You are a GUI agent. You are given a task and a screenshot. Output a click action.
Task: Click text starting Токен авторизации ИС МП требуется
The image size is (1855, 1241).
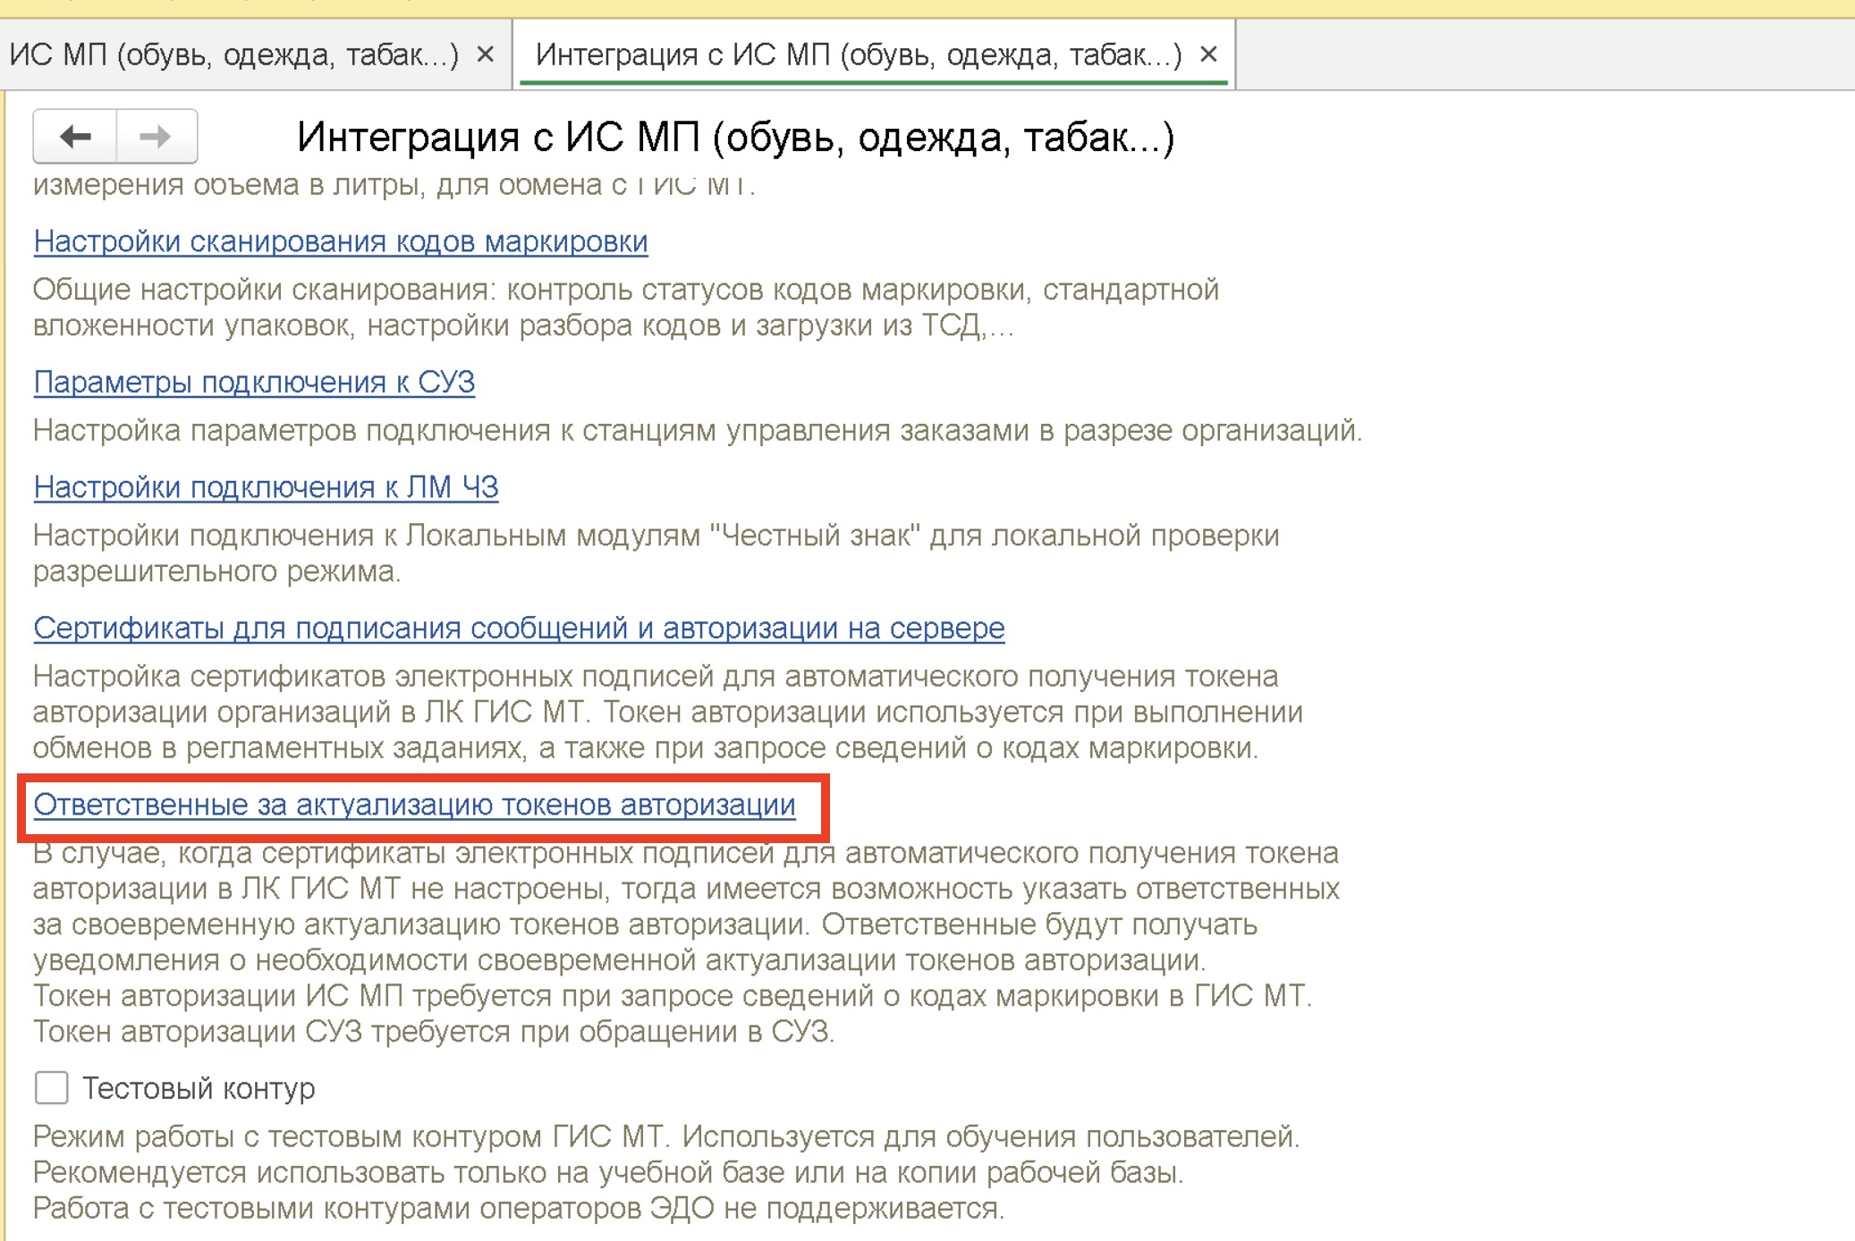tap(673, 995)
